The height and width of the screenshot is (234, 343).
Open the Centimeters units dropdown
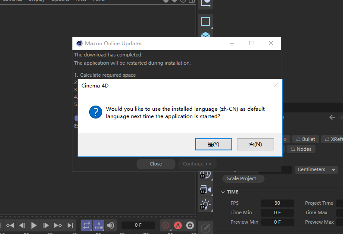tap(316, 170)
